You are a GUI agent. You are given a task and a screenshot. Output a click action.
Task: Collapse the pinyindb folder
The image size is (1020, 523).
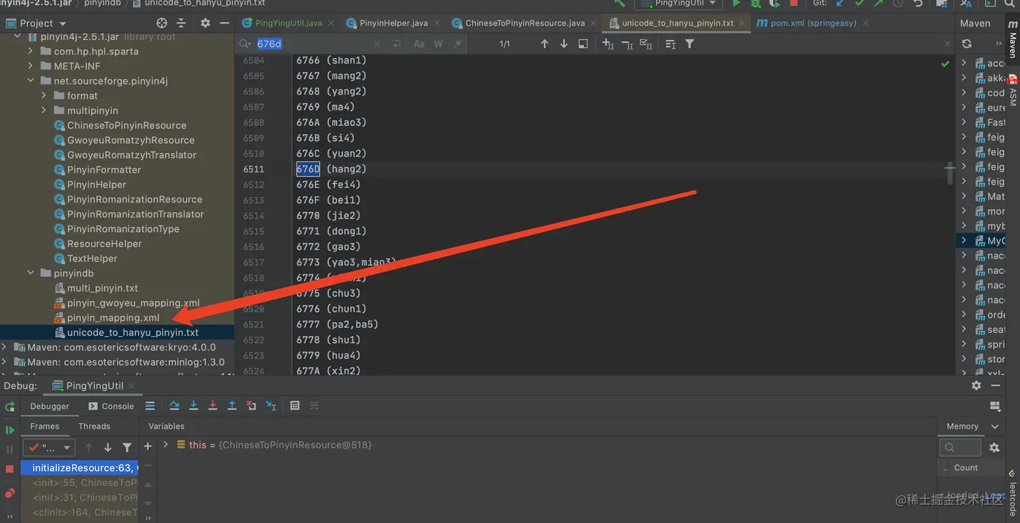[30, 273]
